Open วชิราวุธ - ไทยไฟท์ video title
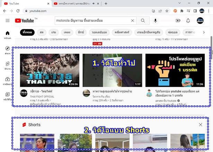 tap(41, 91)
